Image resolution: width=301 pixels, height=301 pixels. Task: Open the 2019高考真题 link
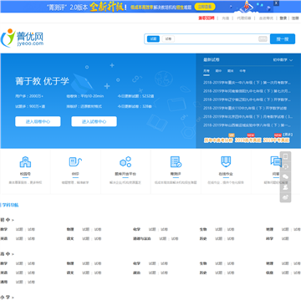pos(248,140)
